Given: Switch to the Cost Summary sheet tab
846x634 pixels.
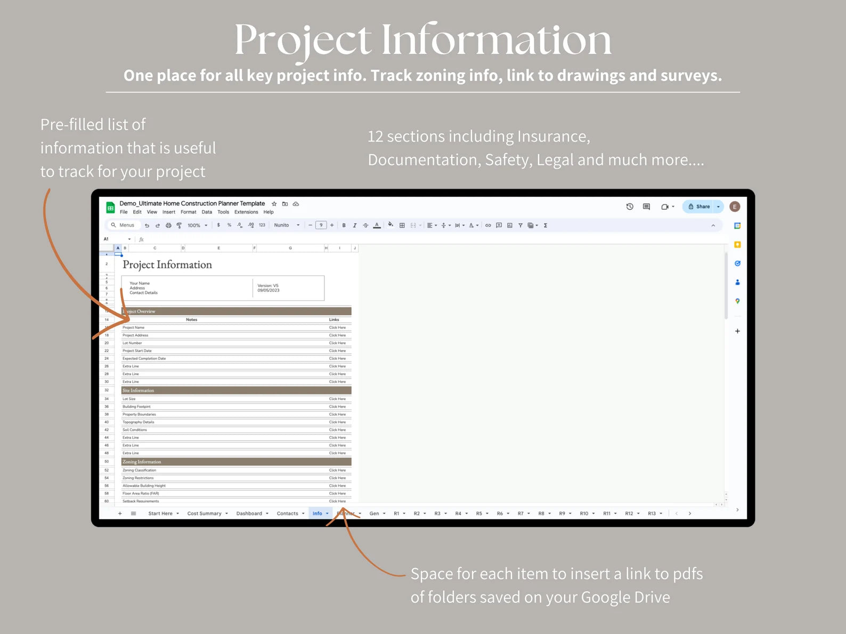Looking at the screenshot, I should (x=204, y=514).
